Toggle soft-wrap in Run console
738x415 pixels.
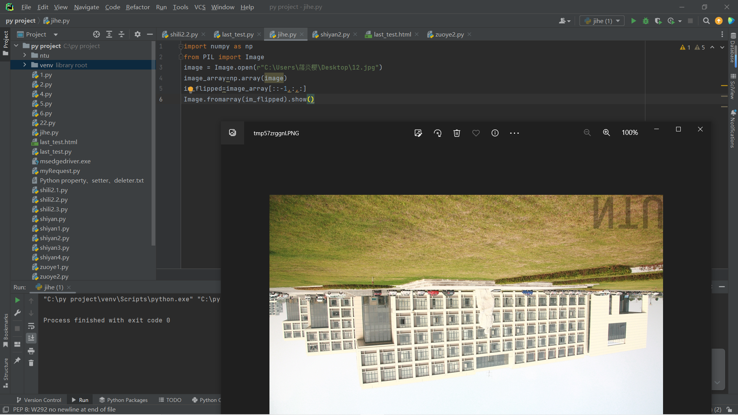coord(31,326)
